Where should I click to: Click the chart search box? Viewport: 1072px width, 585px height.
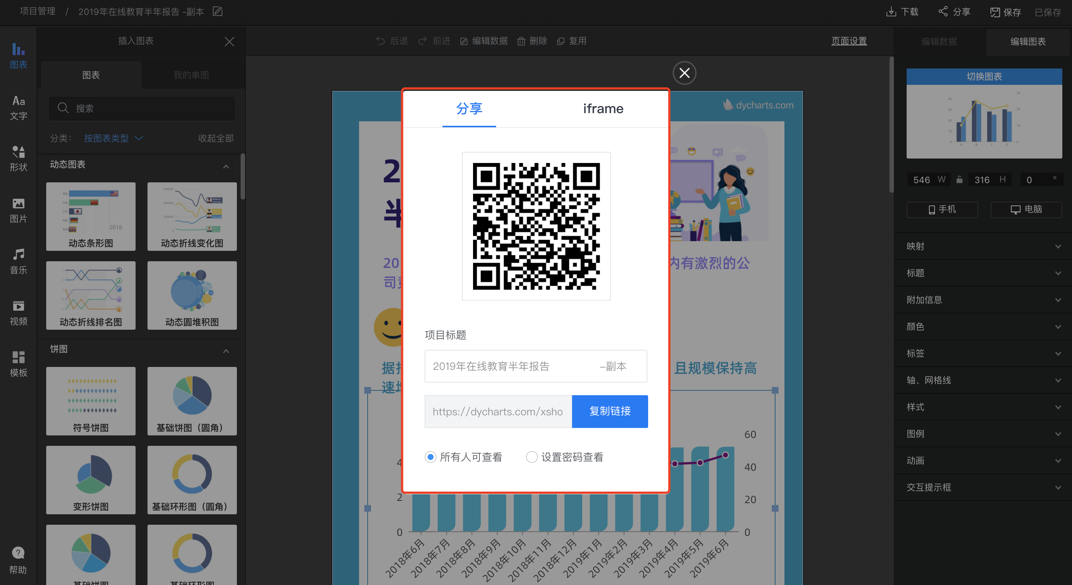pyautogui.click(x=142, y=108)
